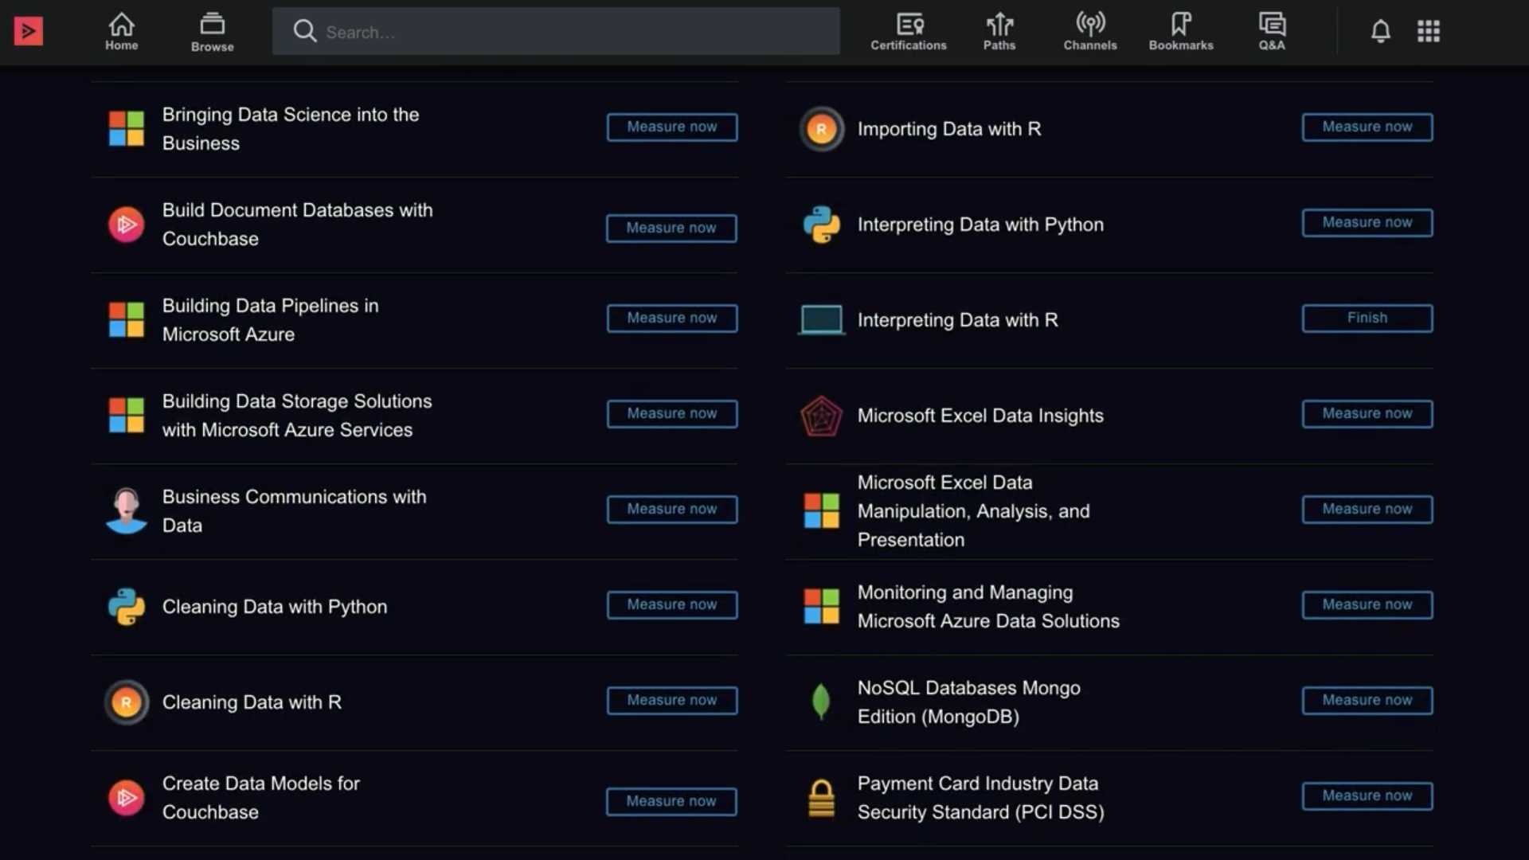
Task: Measure now for Payment Card Industry PCI DSS
Action: click(1367, 796)
